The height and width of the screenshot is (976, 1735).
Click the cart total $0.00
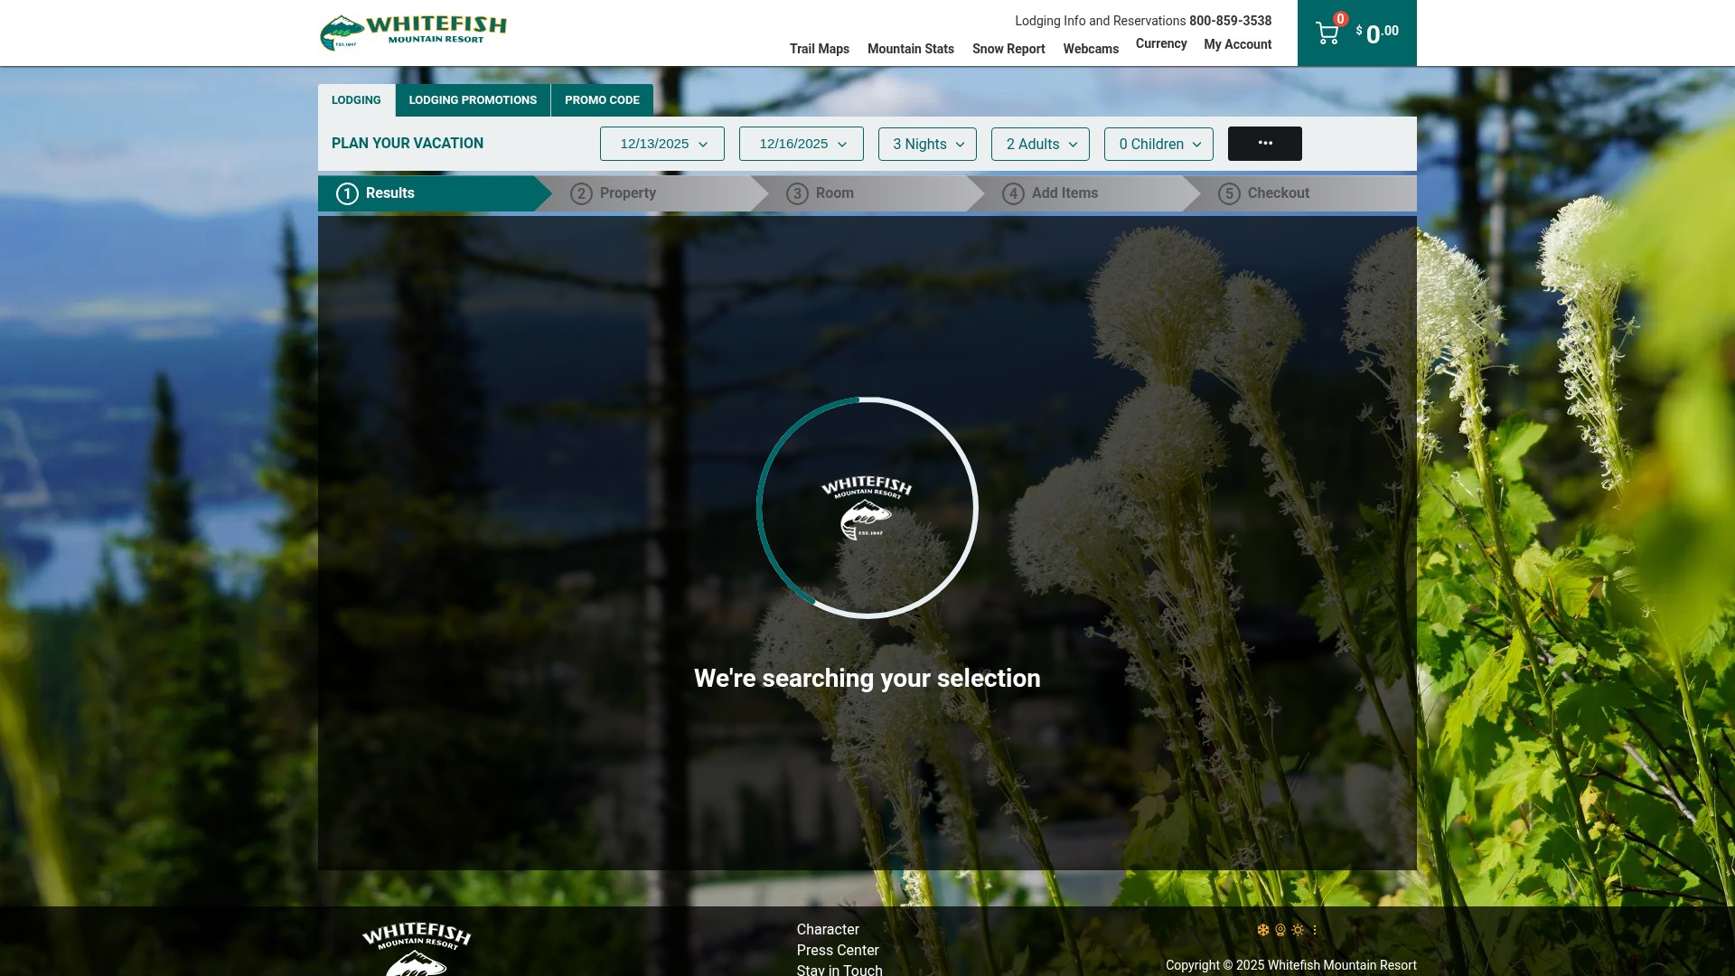click(x=1377, y=33)
